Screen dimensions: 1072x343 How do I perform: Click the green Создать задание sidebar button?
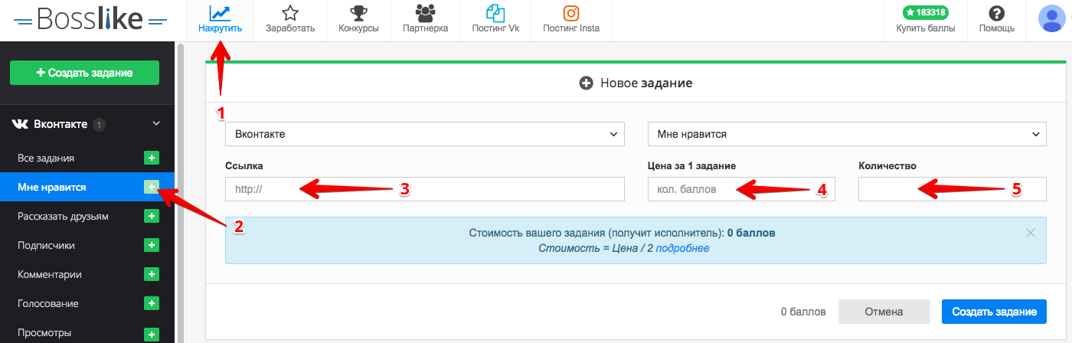click(84, 73)
